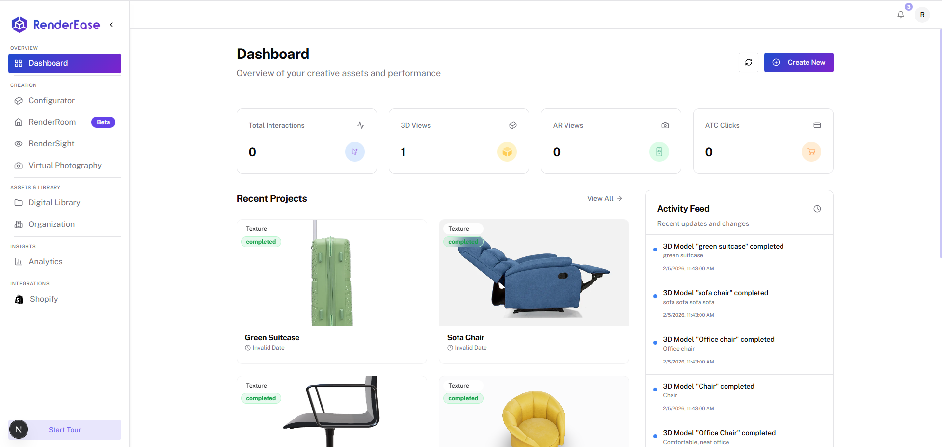The image size is (942, 447).
Task: Open notifications bell
Action: [901, 15]
